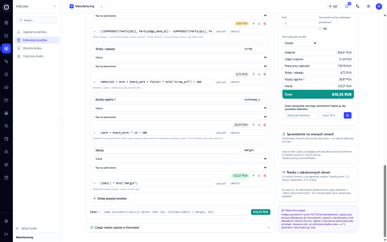
Task: Open the 'Zwykły' difficulty dropdown
Action: click(300, 43)
